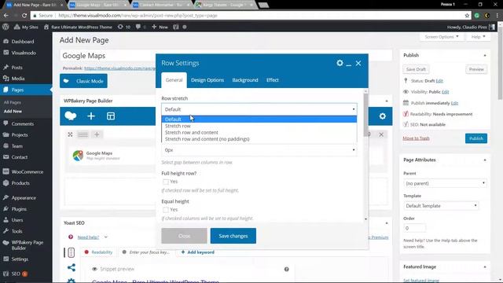Open My Sites in admin bar
503x283 pixels.
tap(26, 27)
